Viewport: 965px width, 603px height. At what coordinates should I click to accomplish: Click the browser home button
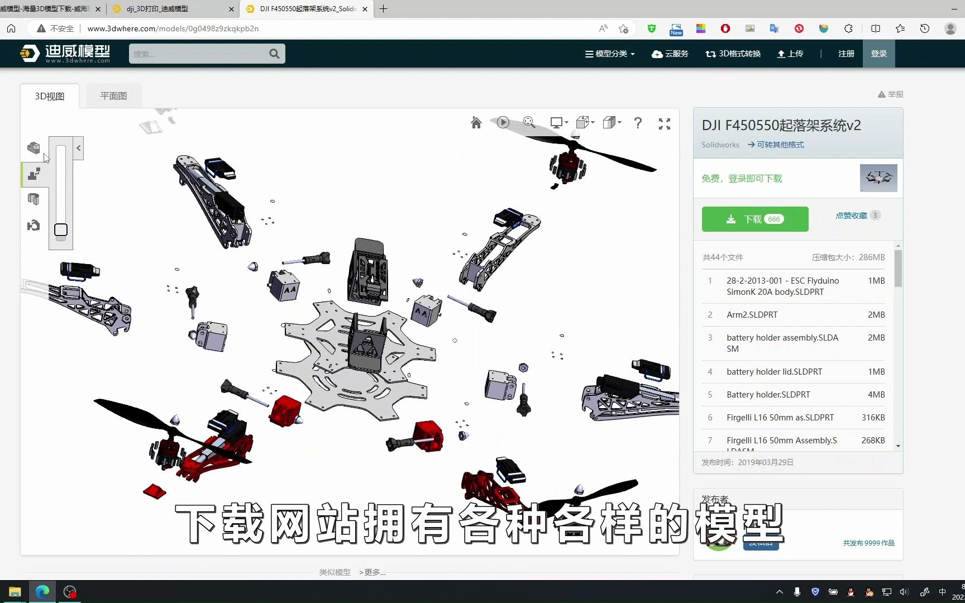(x=11, y=28)
